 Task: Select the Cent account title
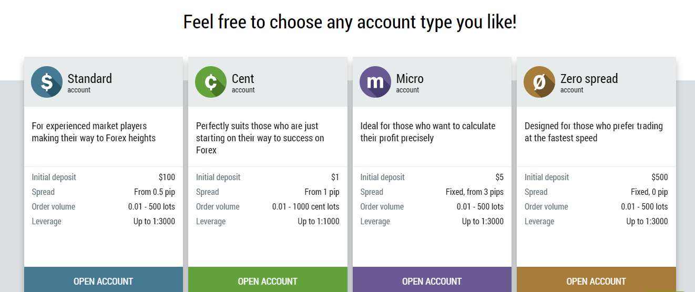pos(243,79)
